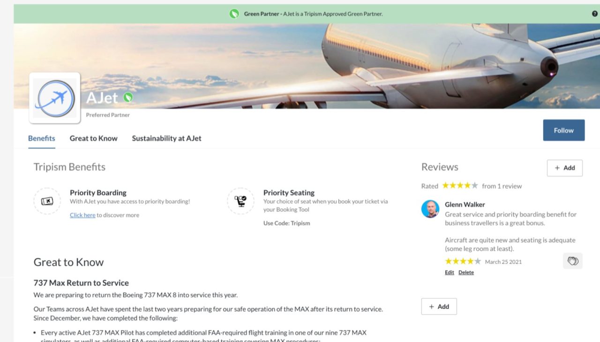The image size is (600, 342).
Task: Click Glenn Walker's profile avatar
Action: [430, 209]
